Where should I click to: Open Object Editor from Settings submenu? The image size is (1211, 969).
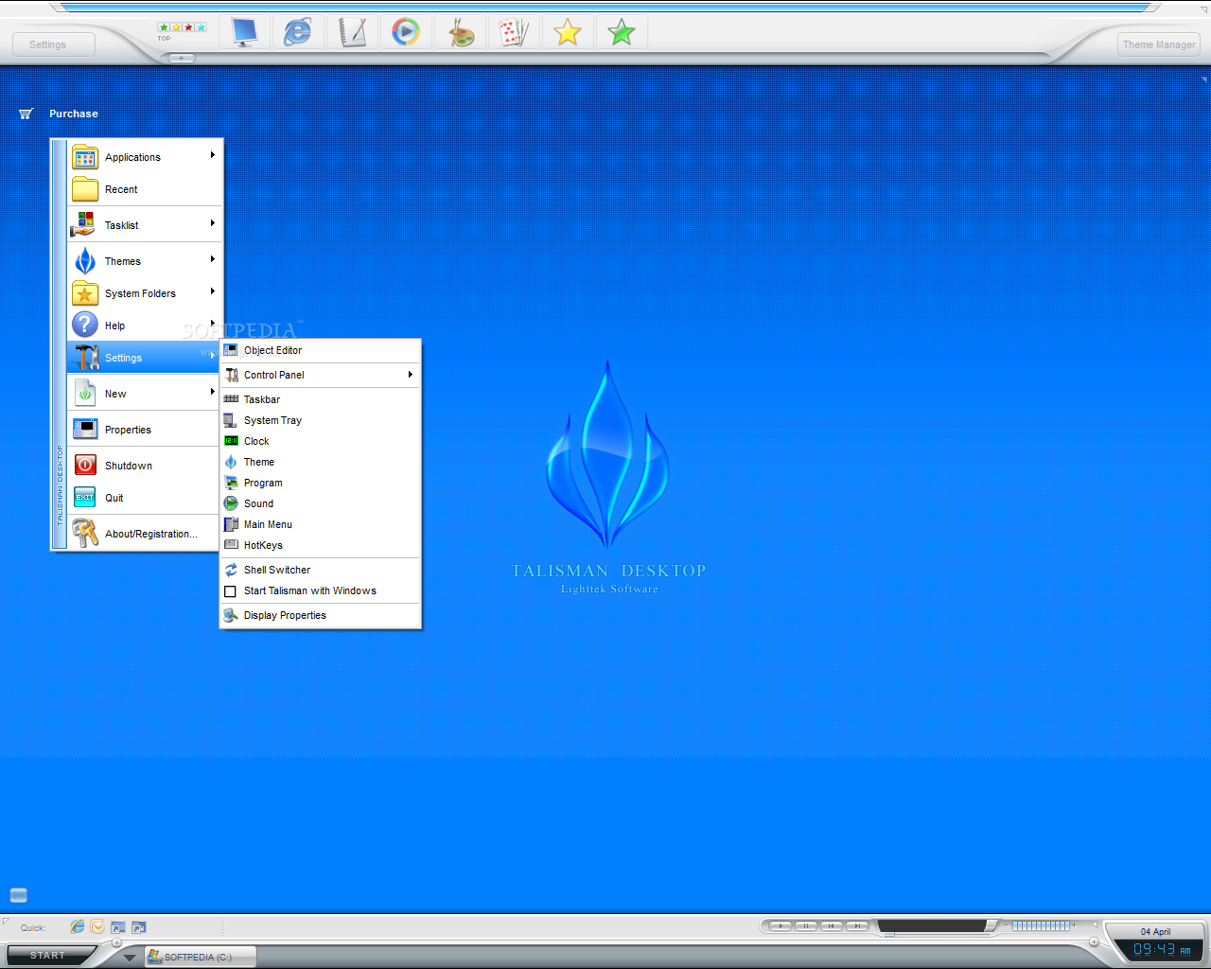point(321,350)
